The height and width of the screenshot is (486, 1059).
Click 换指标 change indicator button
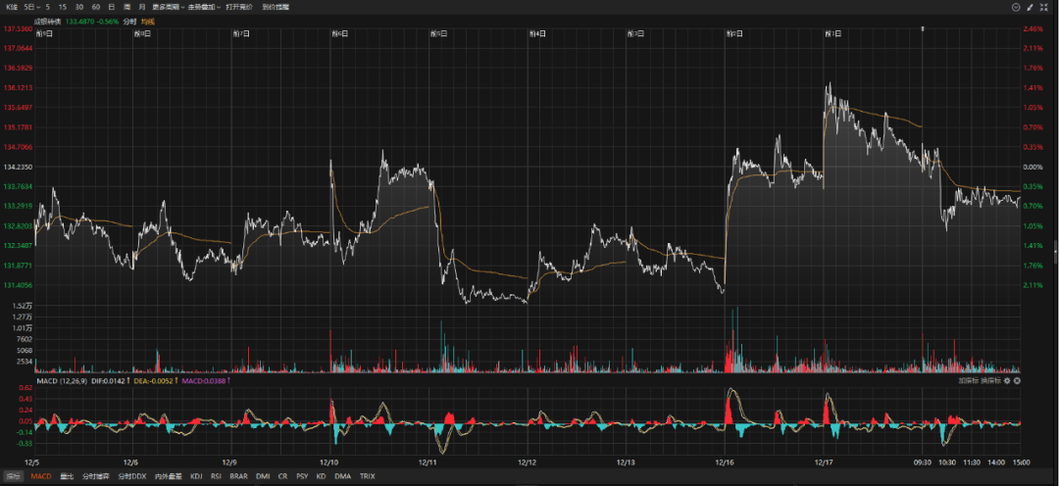[x=990, y=379]
